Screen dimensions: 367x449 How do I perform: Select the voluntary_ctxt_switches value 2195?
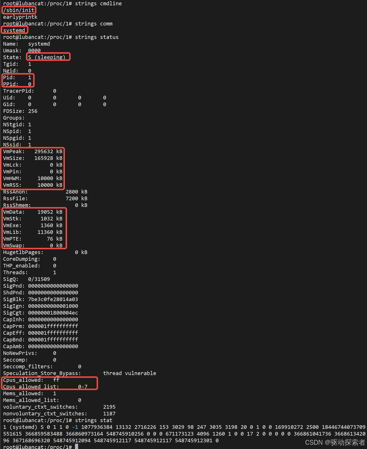[x=109, y=407]
